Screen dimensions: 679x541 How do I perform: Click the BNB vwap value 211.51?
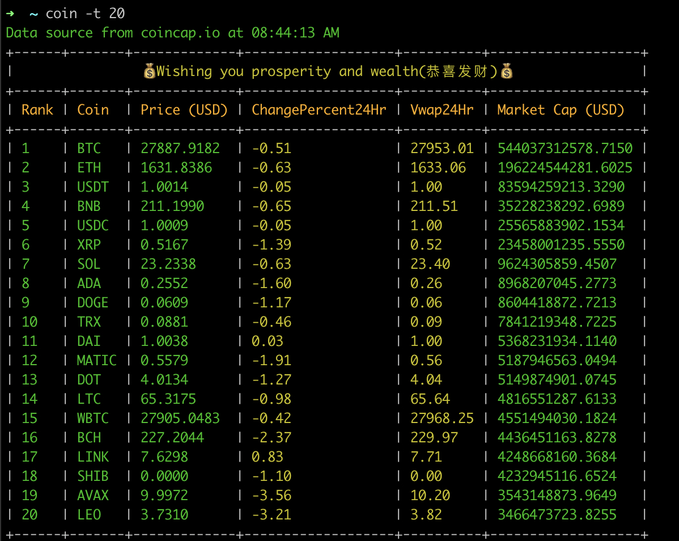click(x=434, y=206)
